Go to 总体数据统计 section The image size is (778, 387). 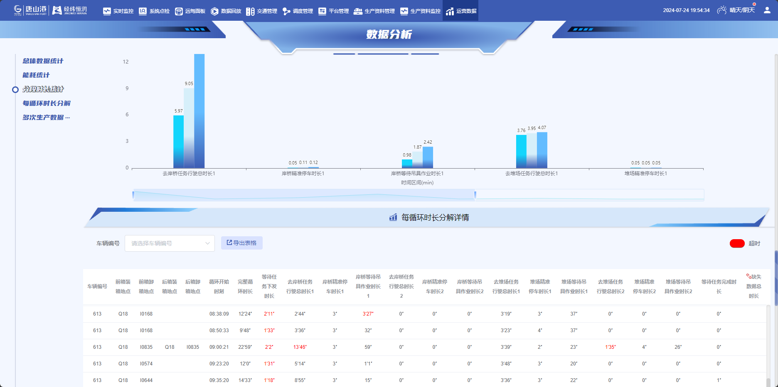[43, 61]
